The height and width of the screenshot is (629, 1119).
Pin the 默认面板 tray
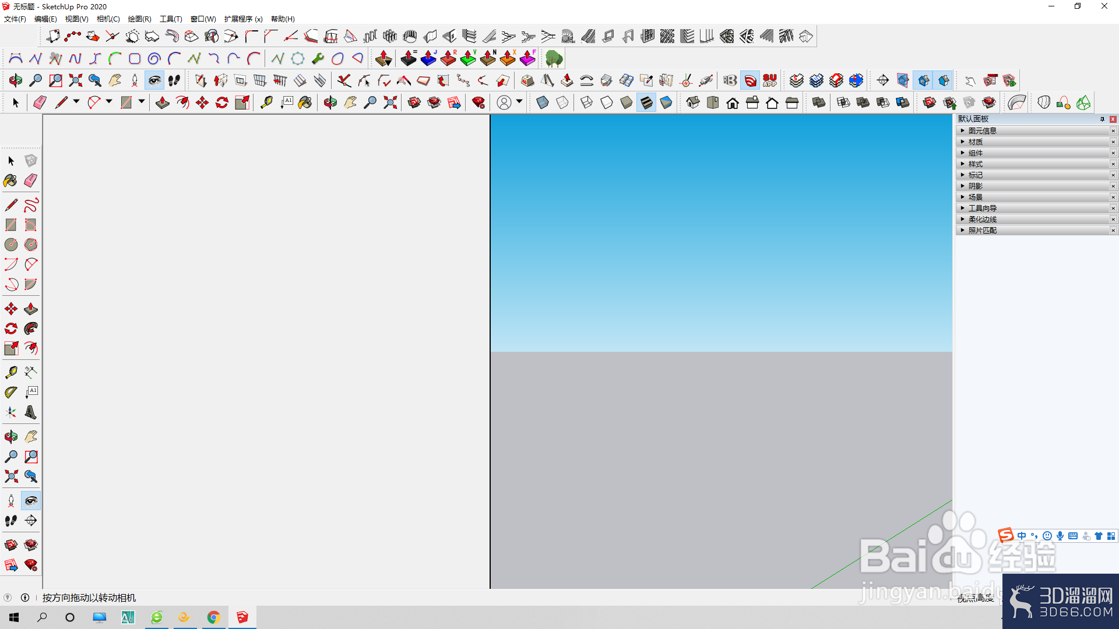[x=1102, y=119]
